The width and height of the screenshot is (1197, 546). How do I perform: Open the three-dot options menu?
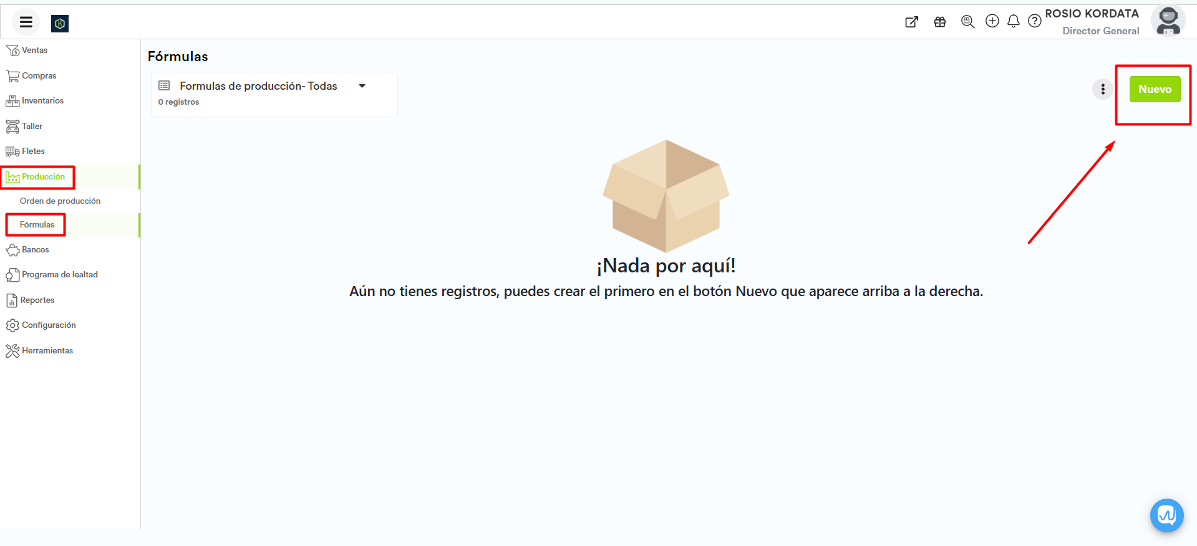click(1102, 89)
